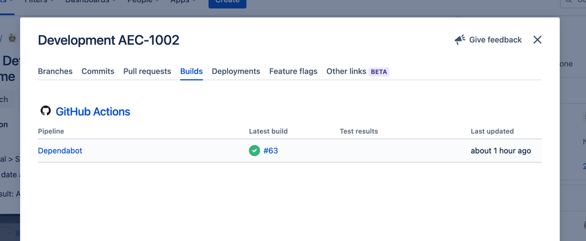Open the Feature flags tab

(x=293, y=72)
